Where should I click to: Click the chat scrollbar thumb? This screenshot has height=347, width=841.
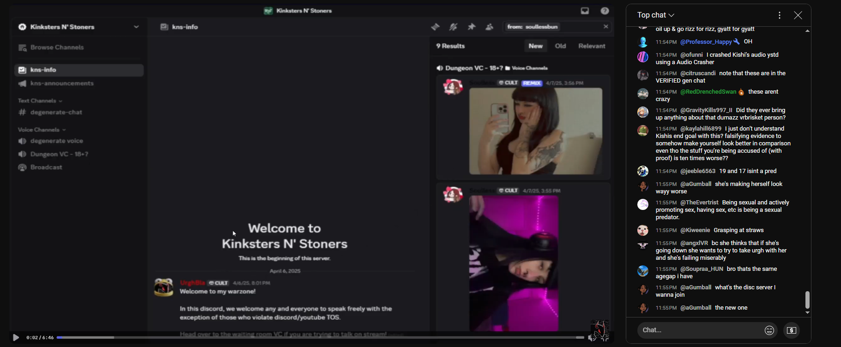tap(807, 300)
